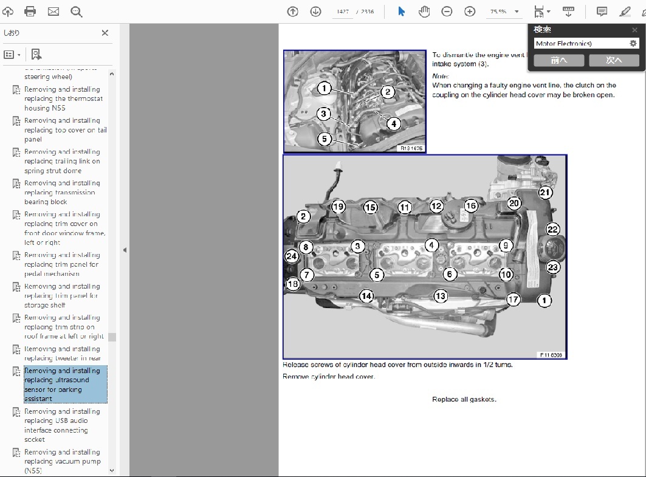Click the 'Note:' heading text
This screenshot has width=646, height=477.
441,76
